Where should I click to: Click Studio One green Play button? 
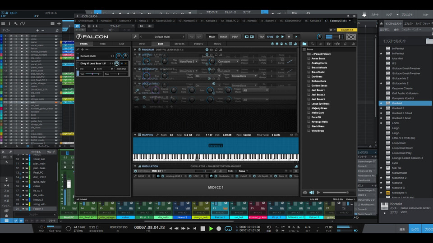pyautogui.click(x=211, y=229)
